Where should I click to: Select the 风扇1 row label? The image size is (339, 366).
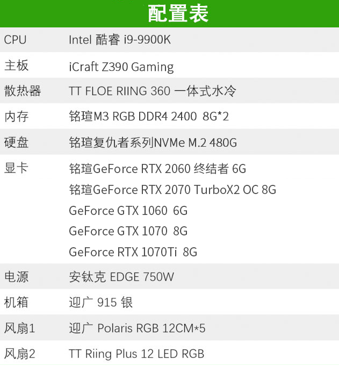coord(19,328)
